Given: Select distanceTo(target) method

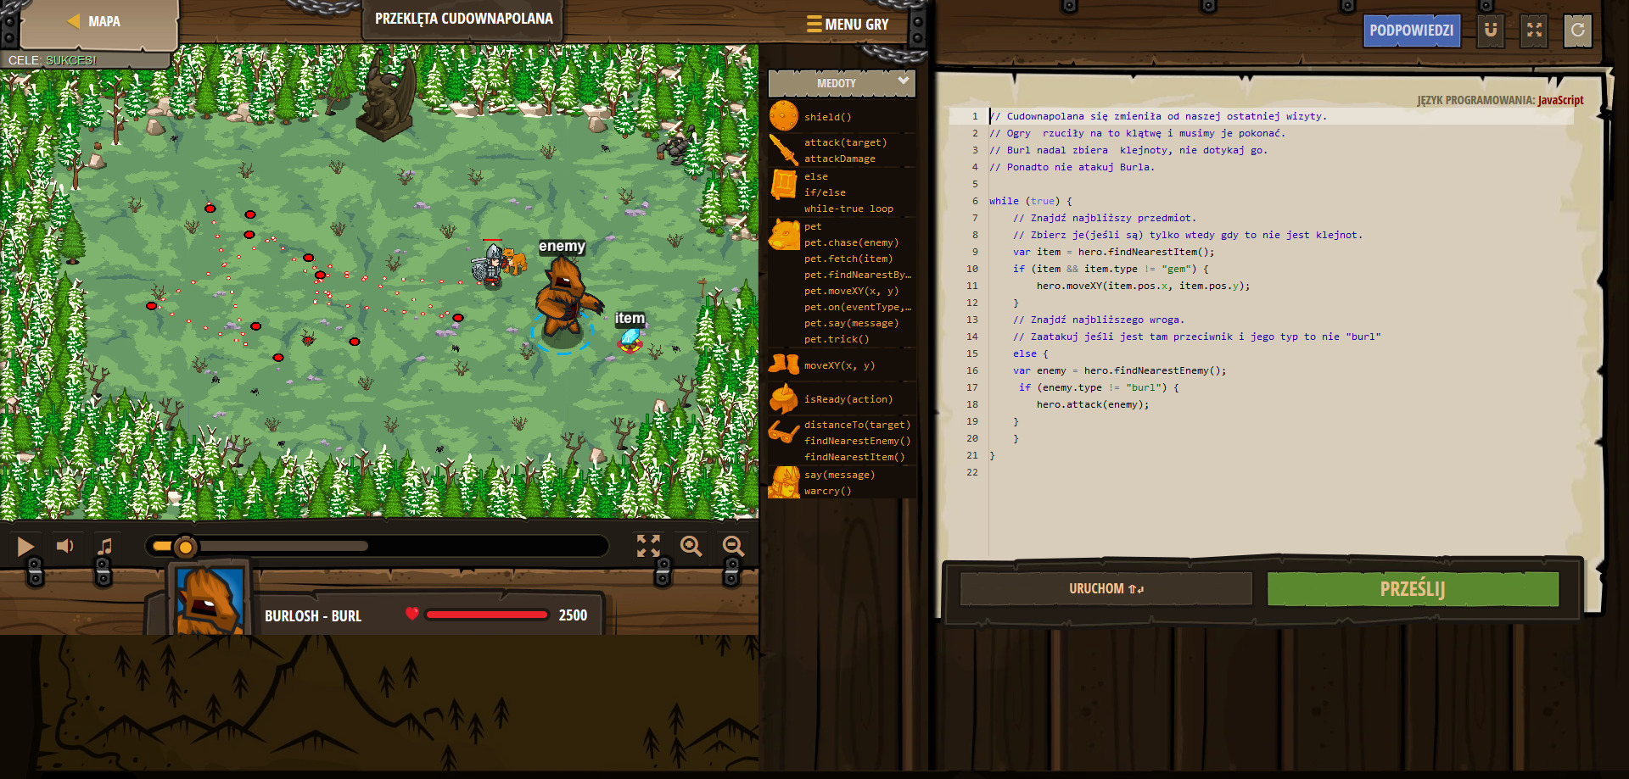Looking at the screenshot, I should click(857, 425).
